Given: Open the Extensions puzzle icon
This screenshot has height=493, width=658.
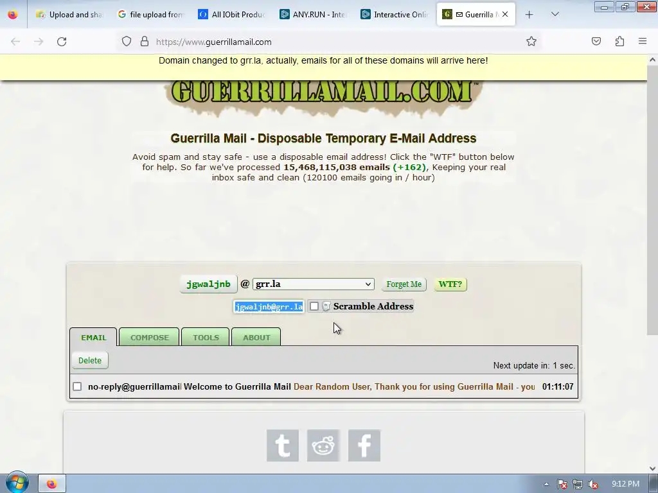Looking at the screenshot, I should [x=619, y=42].
